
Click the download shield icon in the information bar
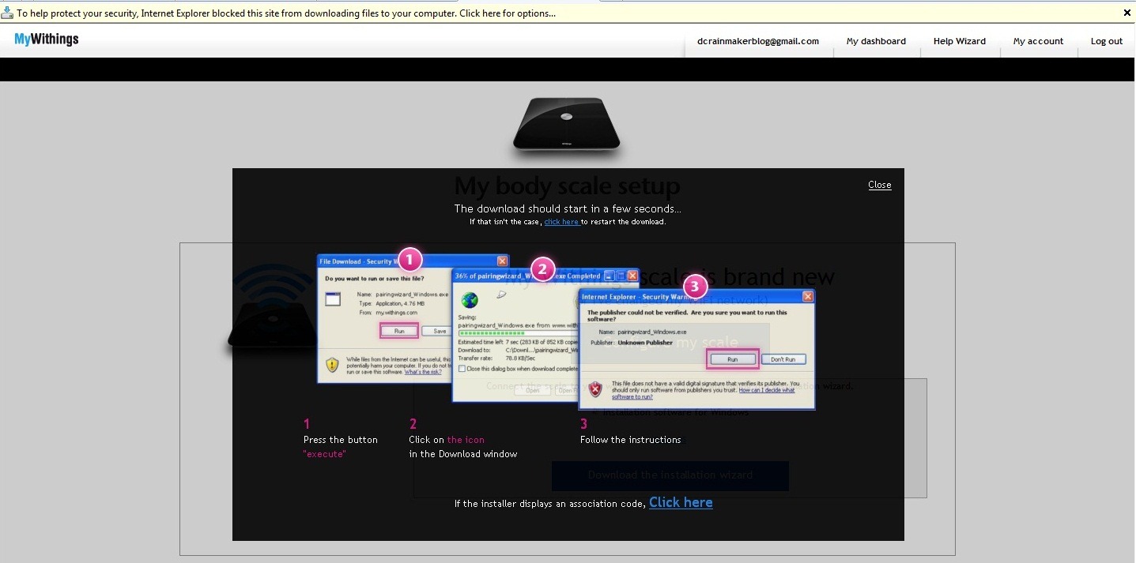coord(7,13)
